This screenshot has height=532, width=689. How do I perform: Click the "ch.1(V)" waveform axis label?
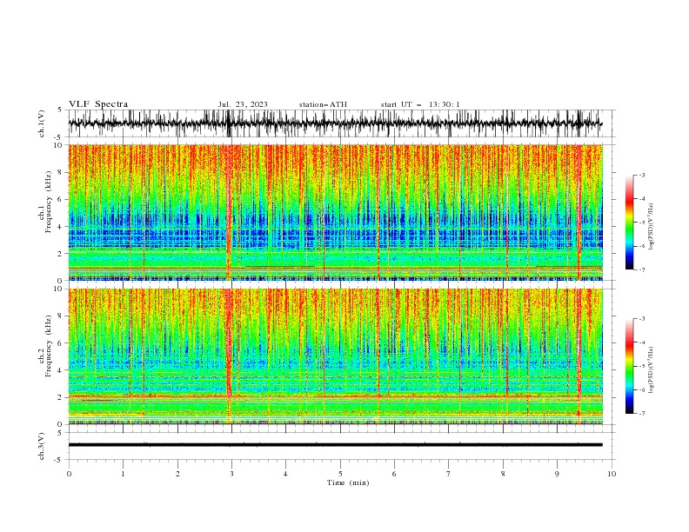(42, 123)
